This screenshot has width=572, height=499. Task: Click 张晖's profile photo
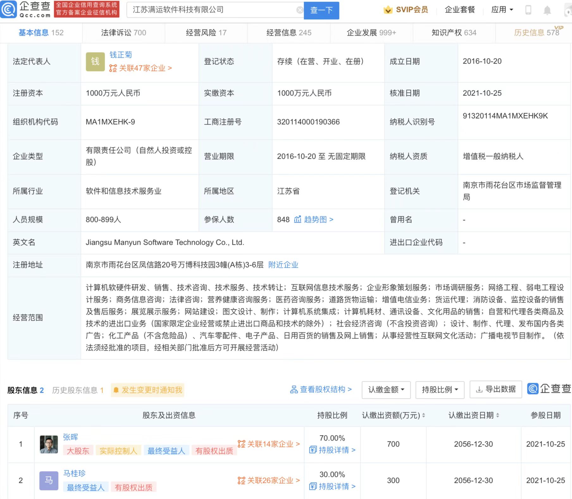point(49,444)
